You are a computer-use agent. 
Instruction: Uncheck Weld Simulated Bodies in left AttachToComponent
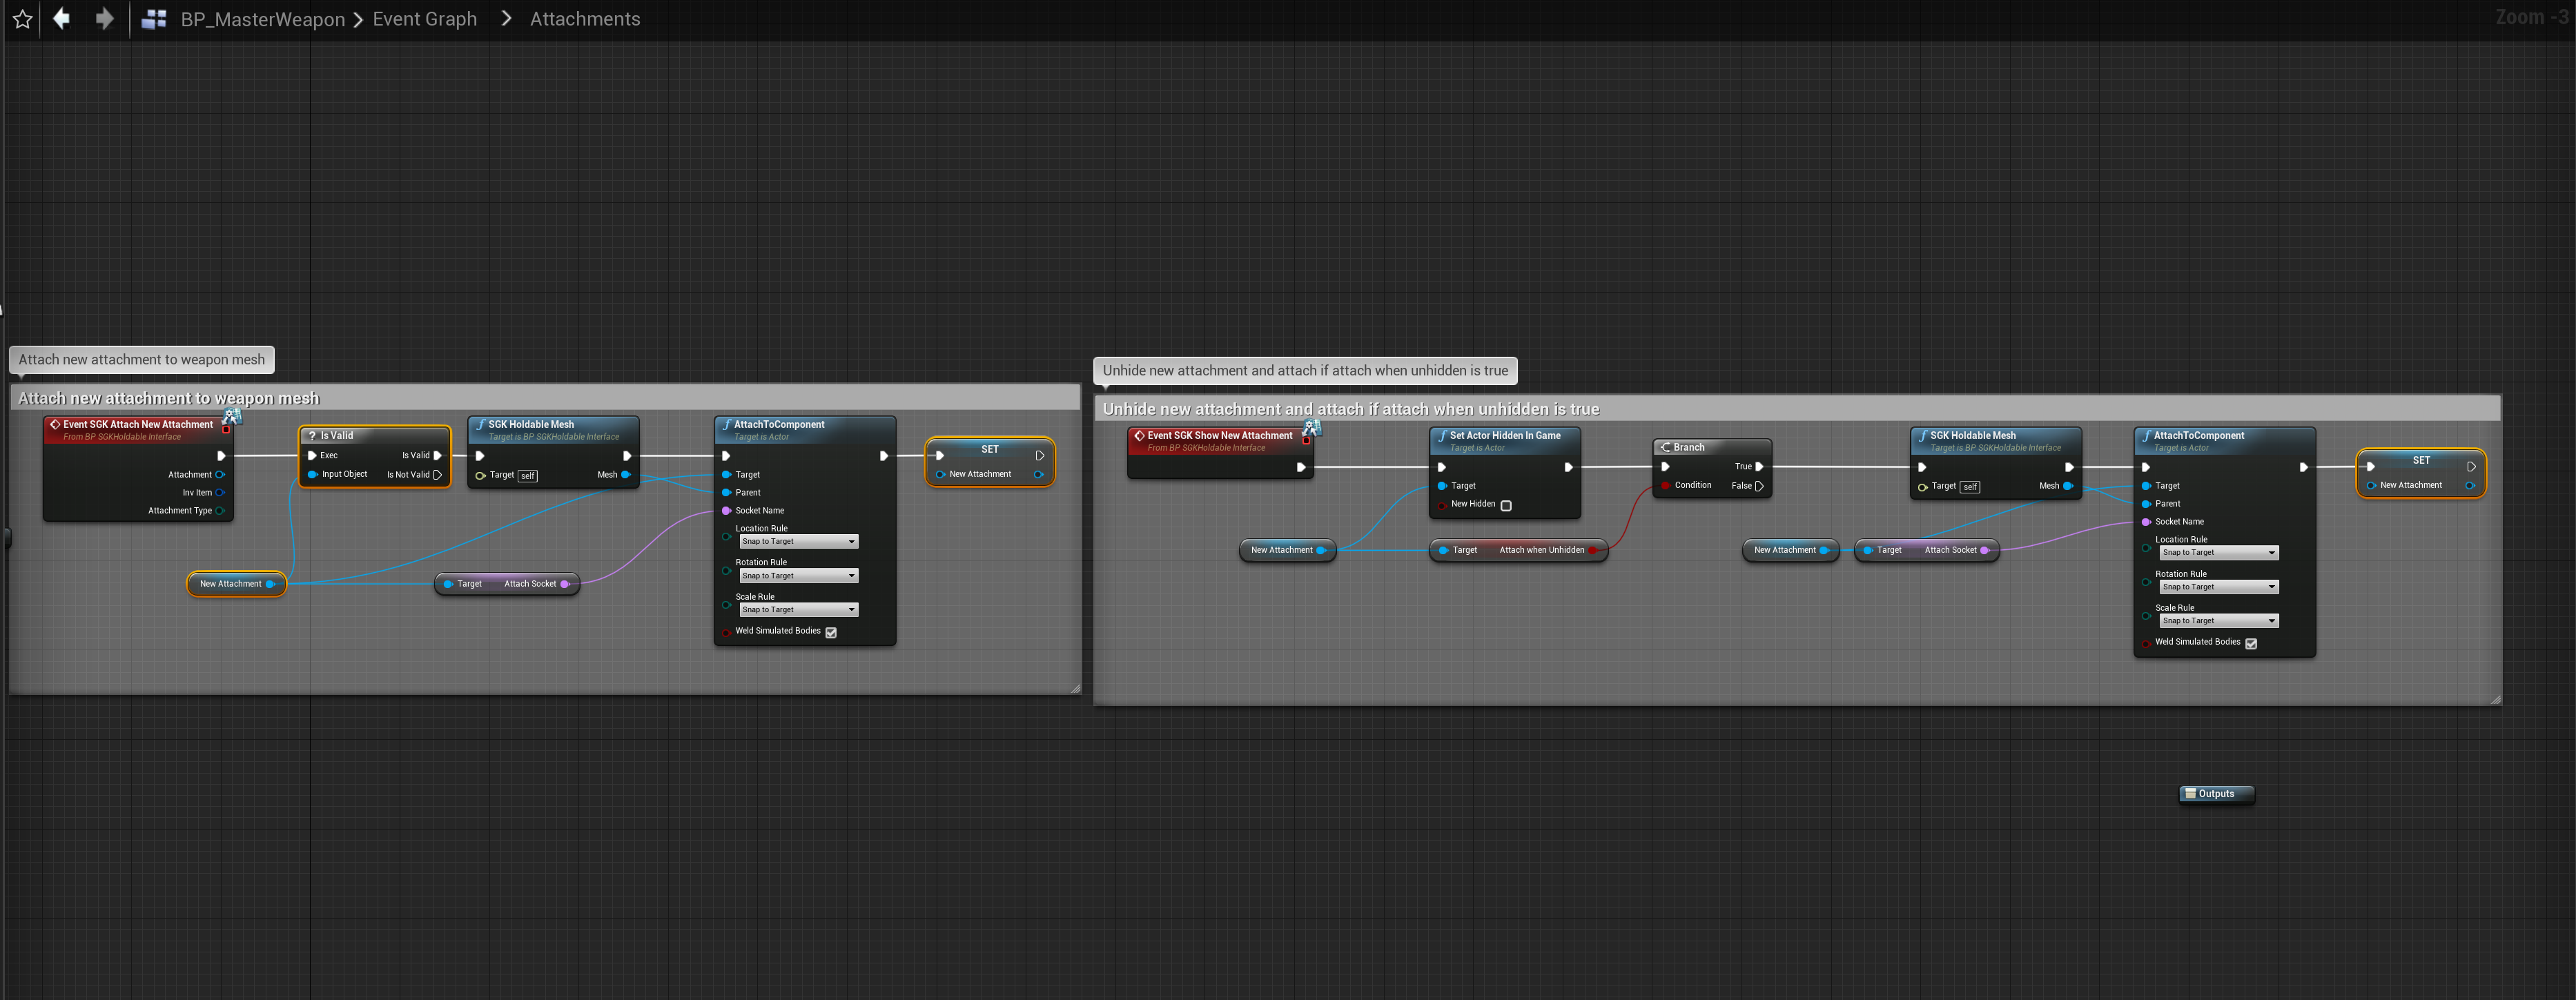[x=831, y=632]
